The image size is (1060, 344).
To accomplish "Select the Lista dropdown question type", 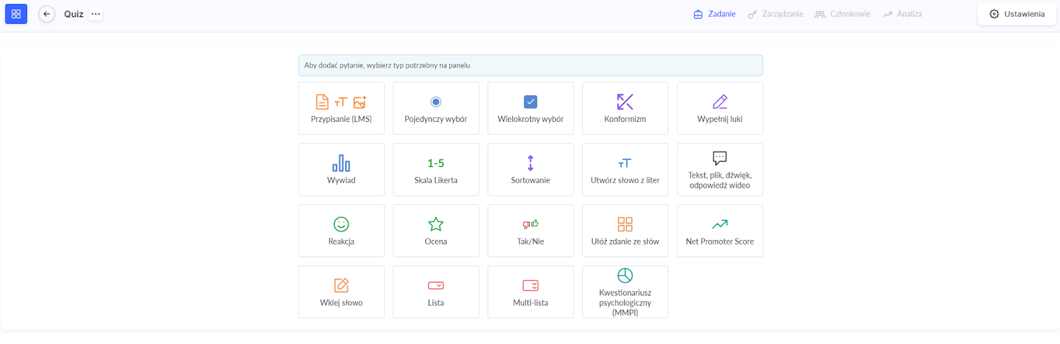I will 436,292.
